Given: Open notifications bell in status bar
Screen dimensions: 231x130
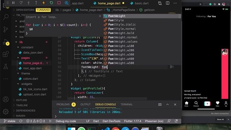Looking at the screenshot, I should point(176,121).
